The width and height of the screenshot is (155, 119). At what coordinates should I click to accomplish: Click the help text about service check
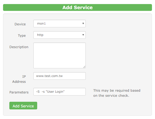coord(117,93)
